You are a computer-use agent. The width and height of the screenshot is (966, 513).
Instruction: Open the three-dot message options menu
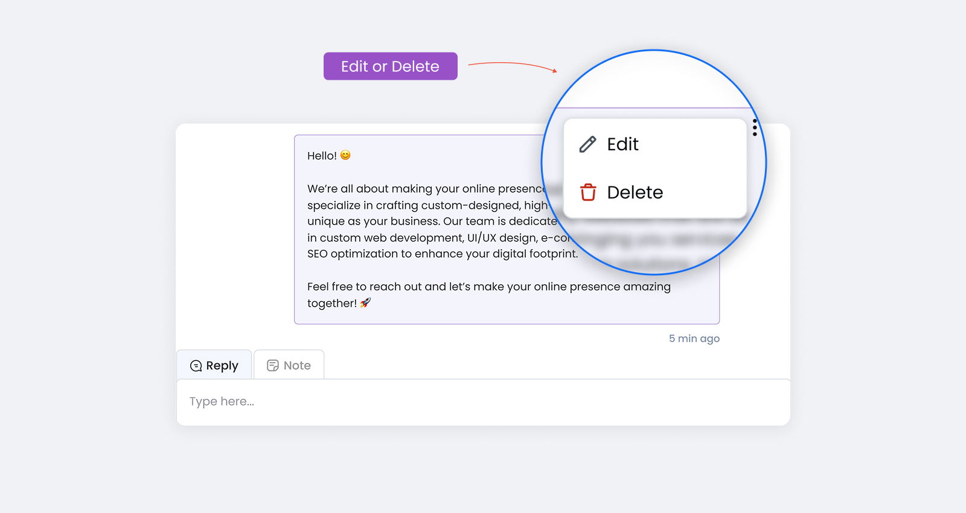click(x=755, y=127)
